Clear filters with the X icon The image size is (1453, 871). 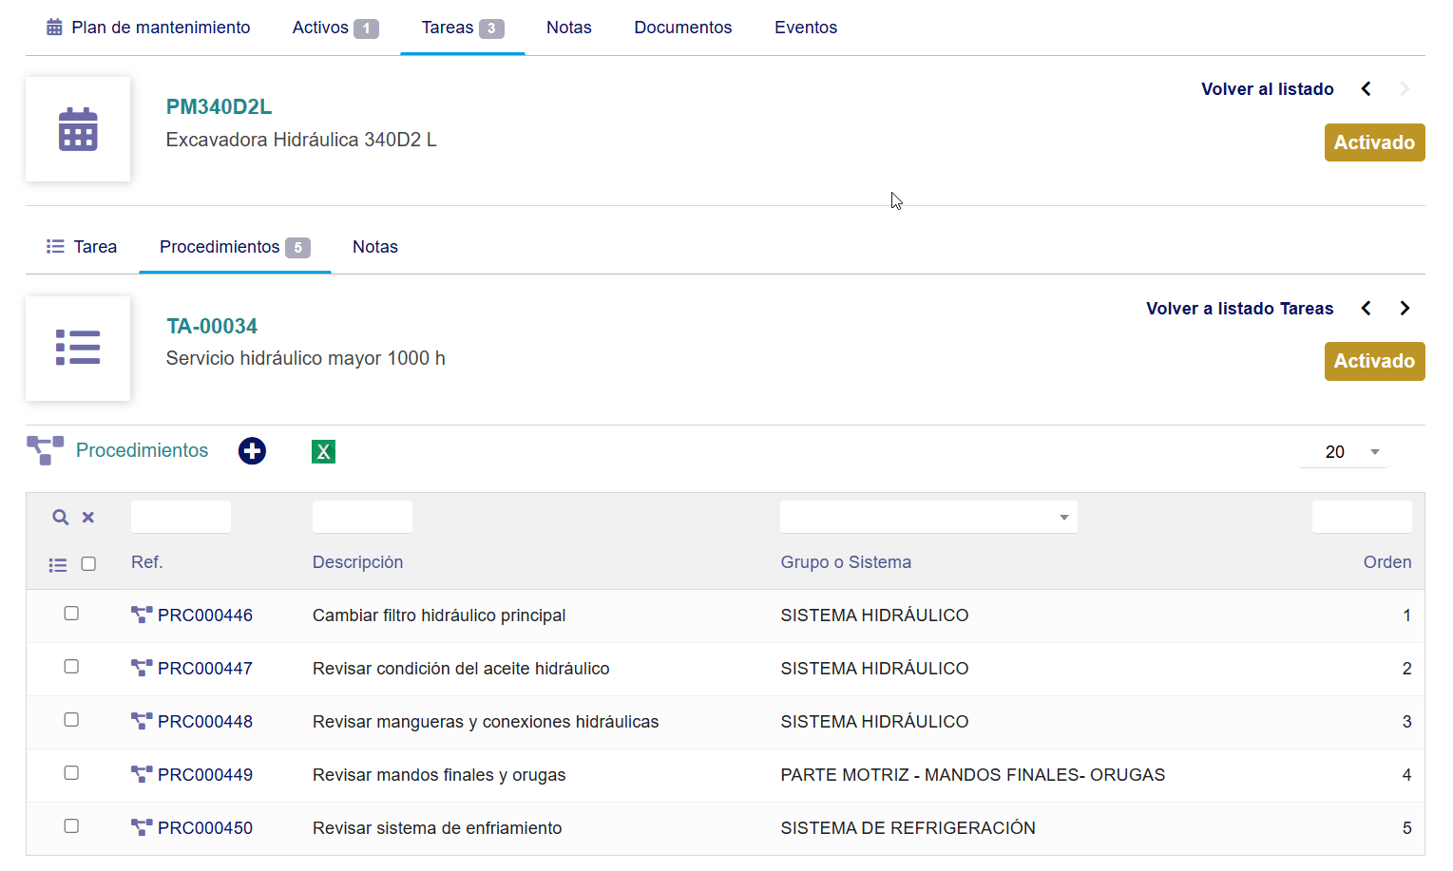88,517
